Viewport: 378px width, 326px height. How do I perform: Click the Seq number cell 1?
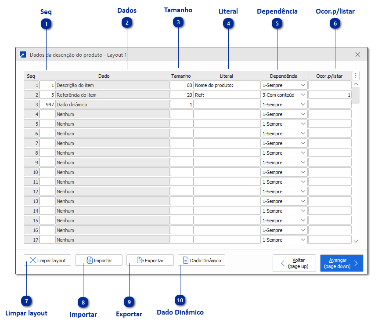(32, 85)
